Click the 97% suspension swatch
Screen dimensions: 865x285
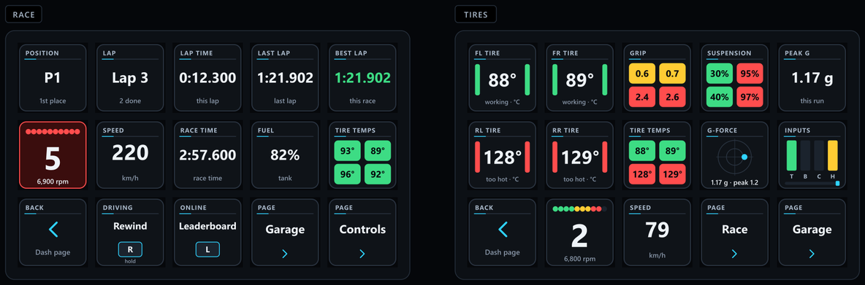(x=749, y=97)
